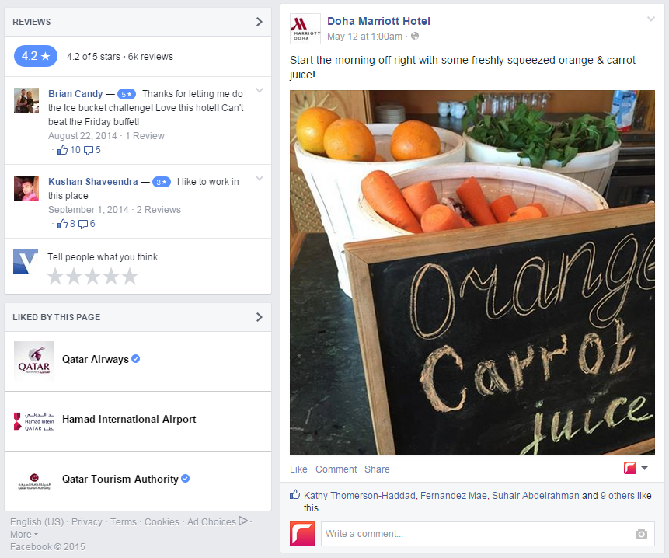The width and height of the screenshot is (669, 558).
Task: Click the thumbs-up icon on Kushan Shaveendra's review
Action: click(62, 224)
